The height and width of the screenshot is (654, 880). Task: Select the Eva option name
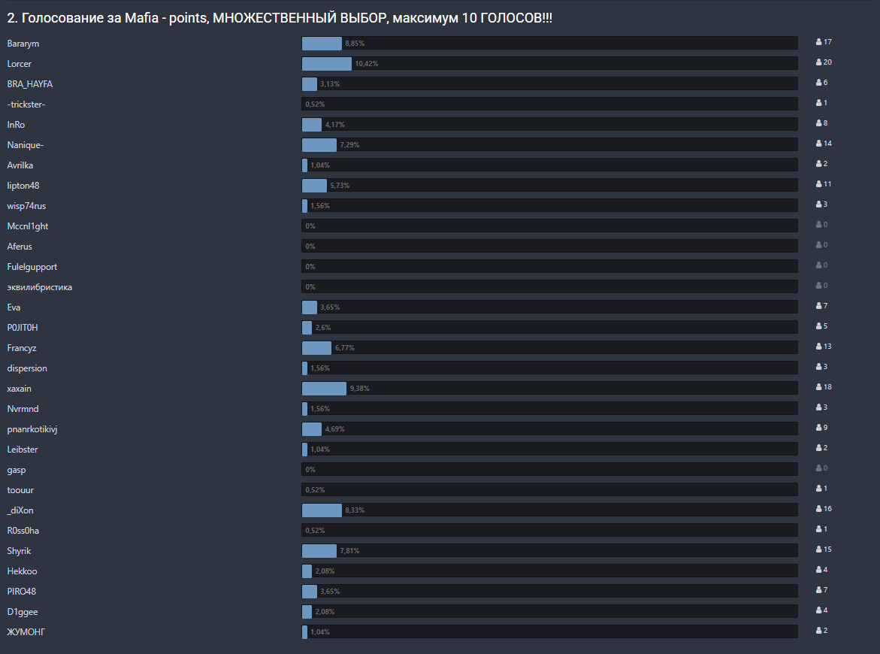tap(14, 307)
